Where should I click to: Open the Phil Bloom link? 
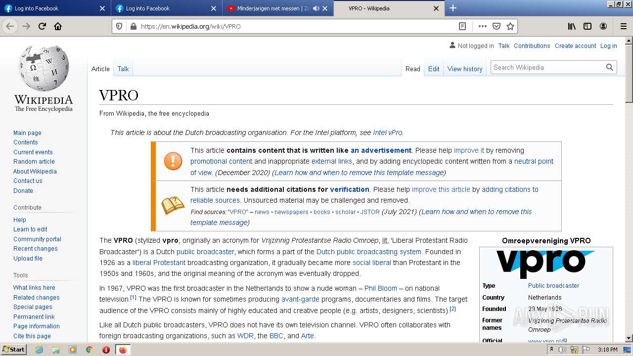[380, 288]
